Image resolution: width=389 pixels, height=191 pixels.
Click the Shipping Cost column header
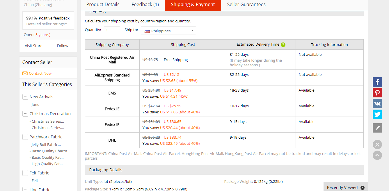coord(183,45)
